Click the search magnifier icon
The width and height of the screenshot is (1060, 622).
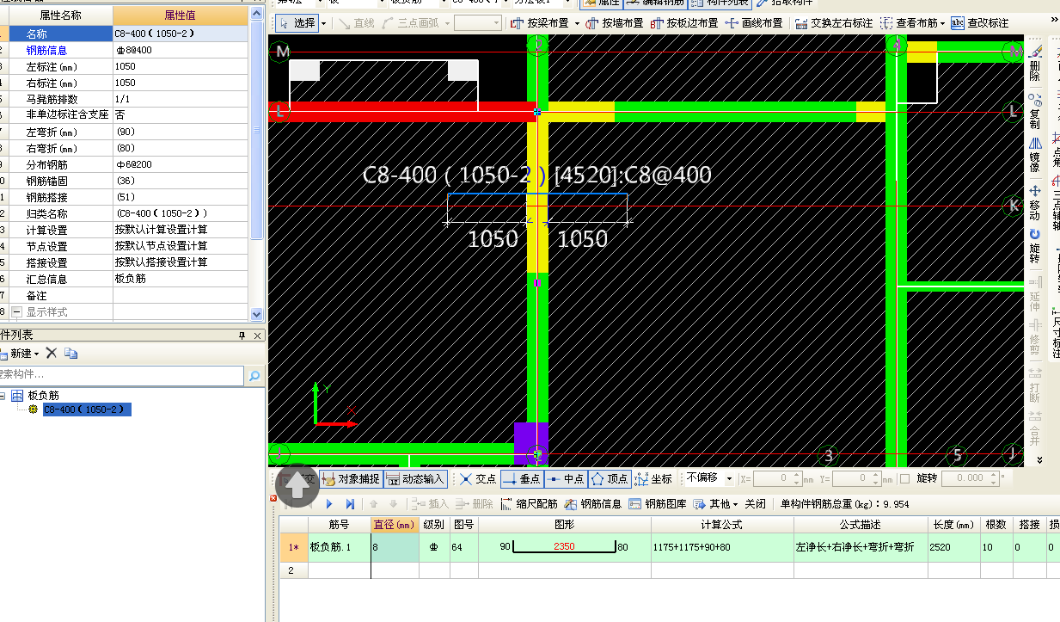254,376
